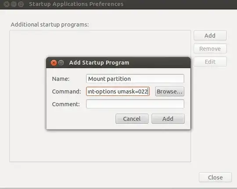
Task: Click inside the Command field with umask=022
Action: [118, 91]
